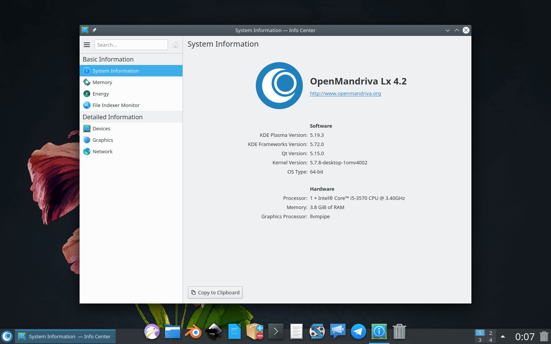Screen dimensions: 551x344
Task: Open the megaphone chat app in the dock
Action: click(x=338, y=331)
